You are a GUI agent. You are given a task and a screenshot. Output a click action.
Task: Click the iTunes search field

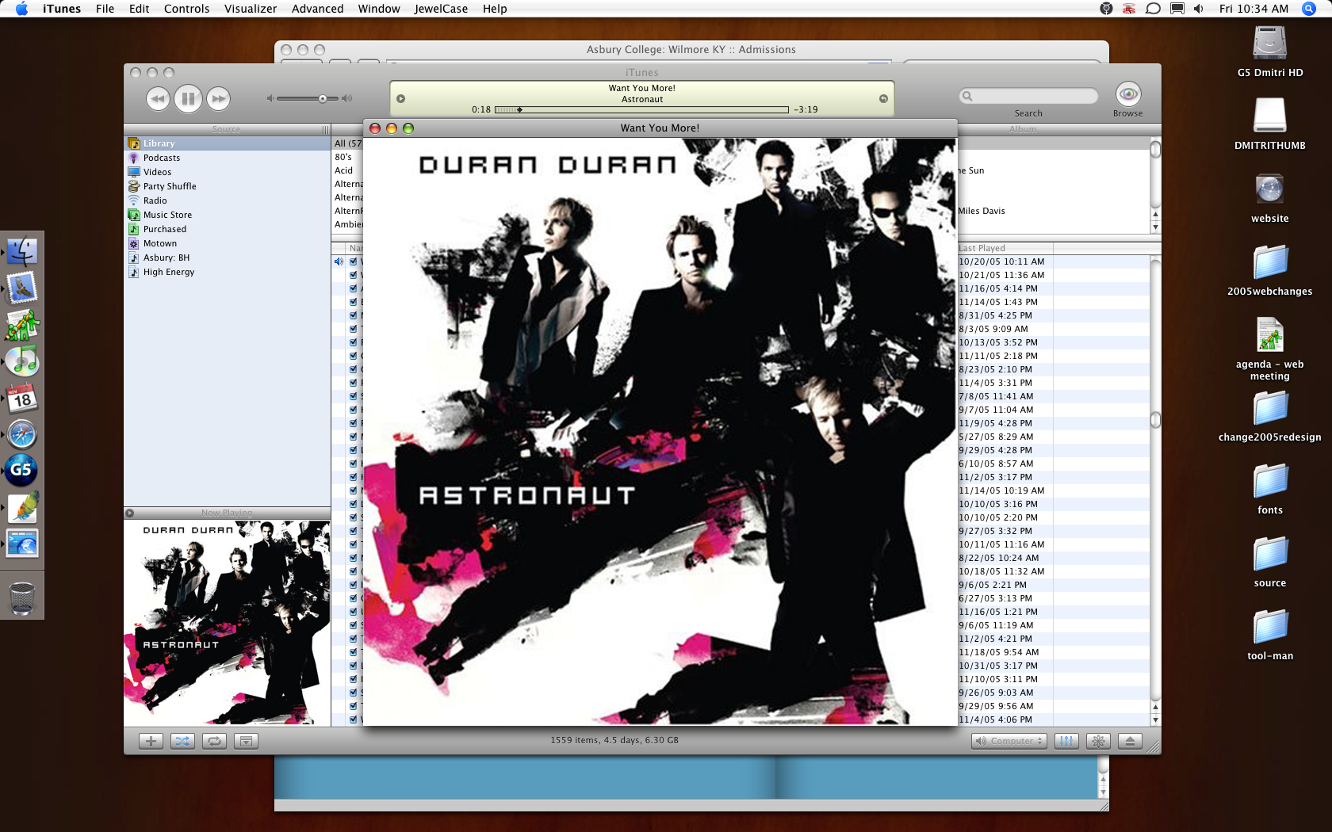(1028, 96)
